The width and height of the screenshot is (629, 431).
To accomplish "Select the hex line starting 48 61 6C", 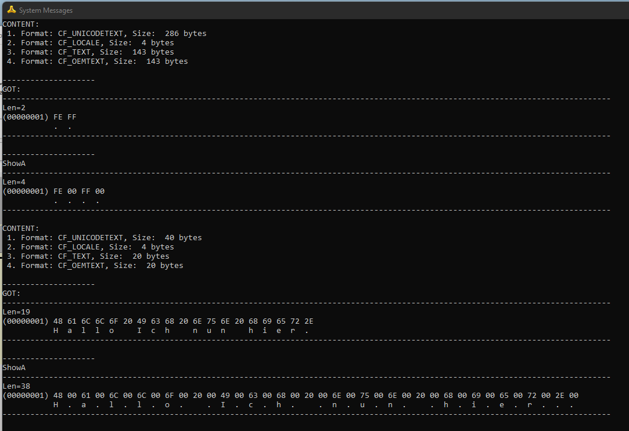I will pyautogui.click(x=183, y=321).
